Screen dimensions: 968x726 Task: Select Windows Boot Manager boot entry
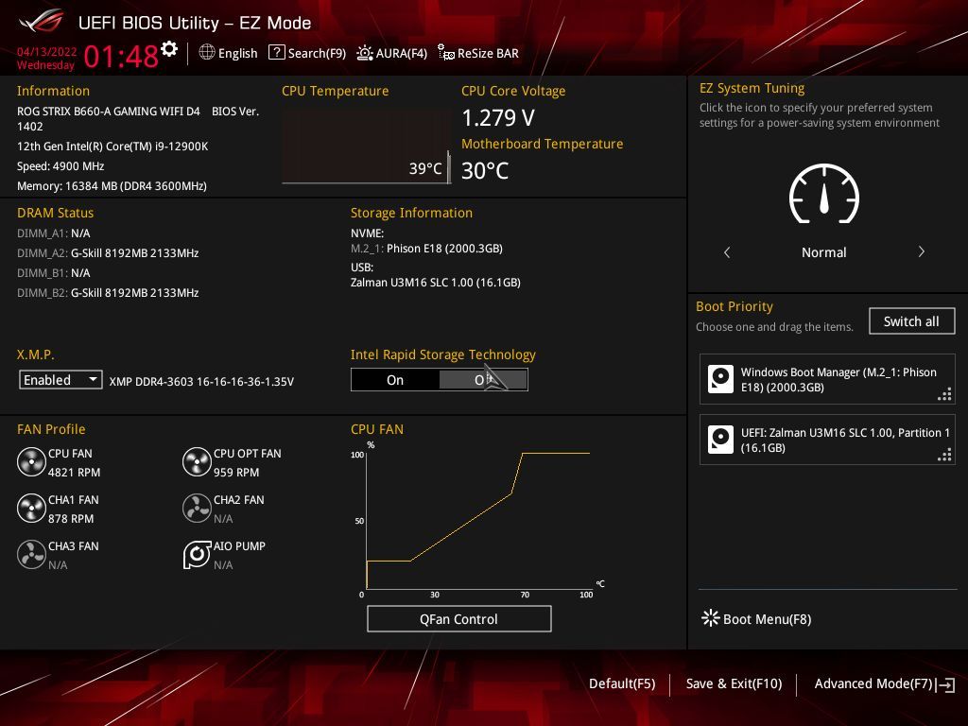click(x=826, y=379)
